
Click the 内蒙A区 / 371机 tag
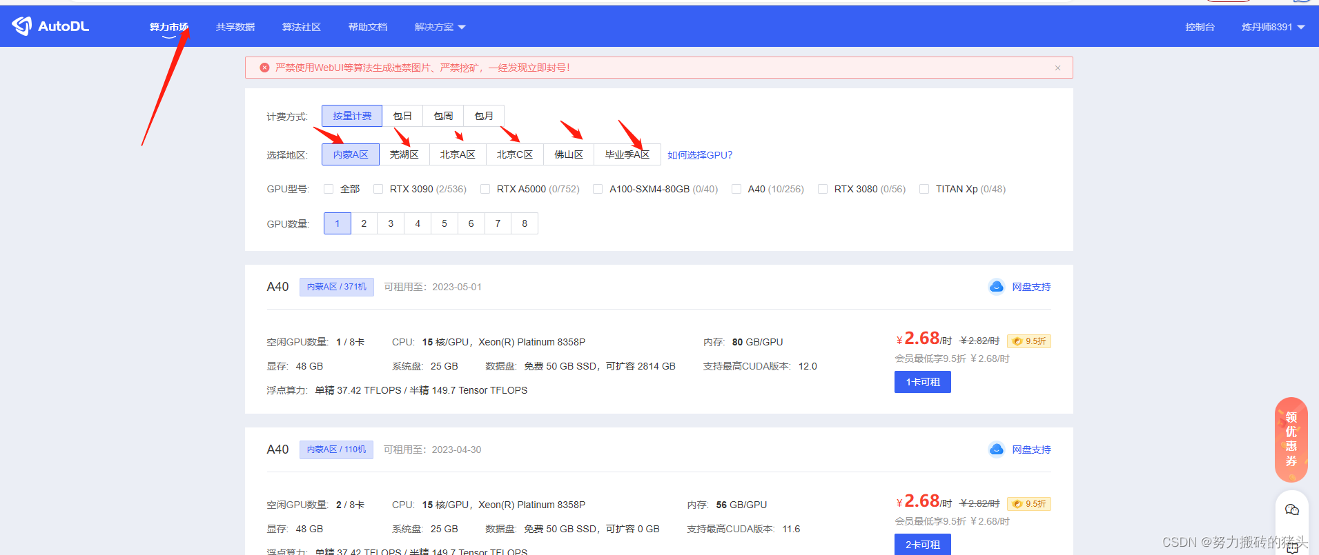[337, 287]
